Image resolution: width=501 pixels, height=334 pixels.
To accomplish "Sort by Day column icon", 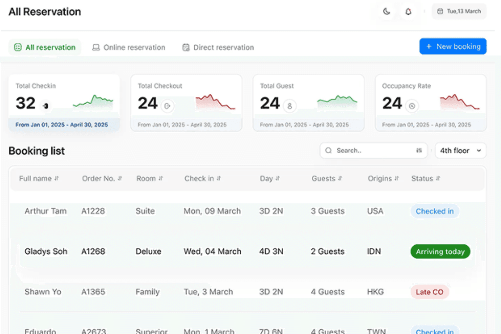I will (278, 178).
